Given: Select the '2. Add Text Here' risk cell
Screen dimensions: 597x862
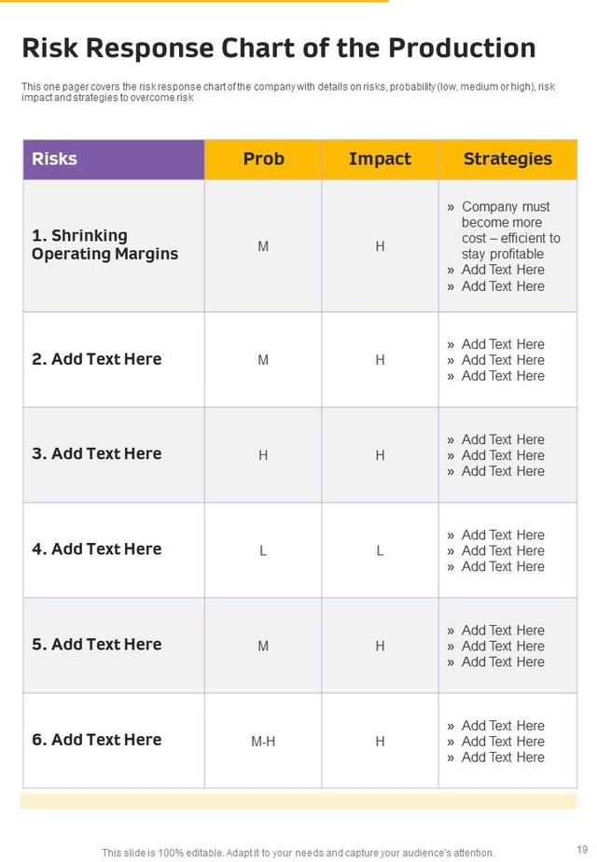Looking at the screenshot, I should coord(97,359).
